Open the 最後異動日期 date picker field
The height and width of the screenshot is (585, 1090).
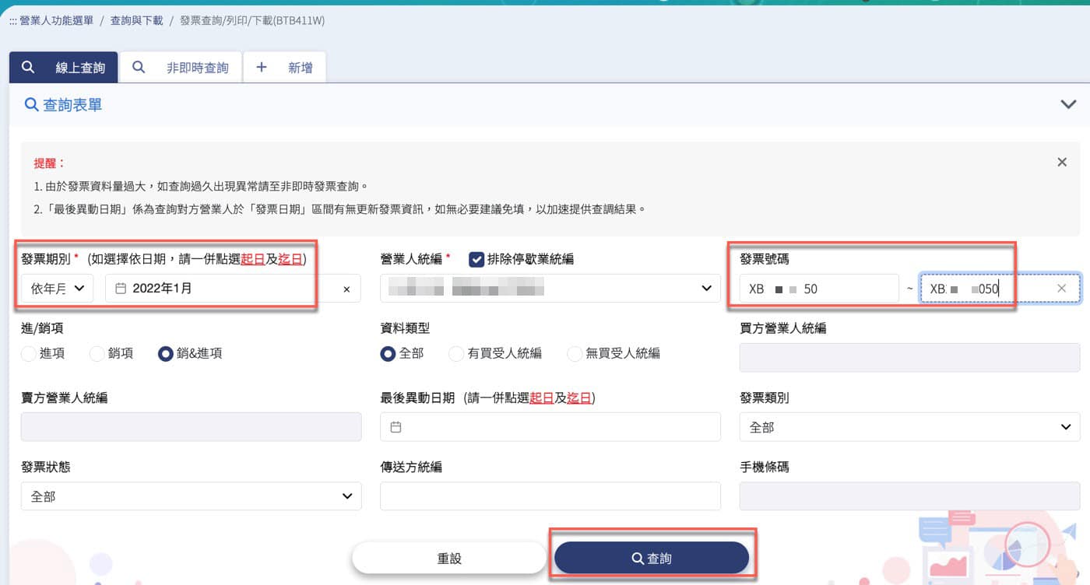[x=550, y=427]
